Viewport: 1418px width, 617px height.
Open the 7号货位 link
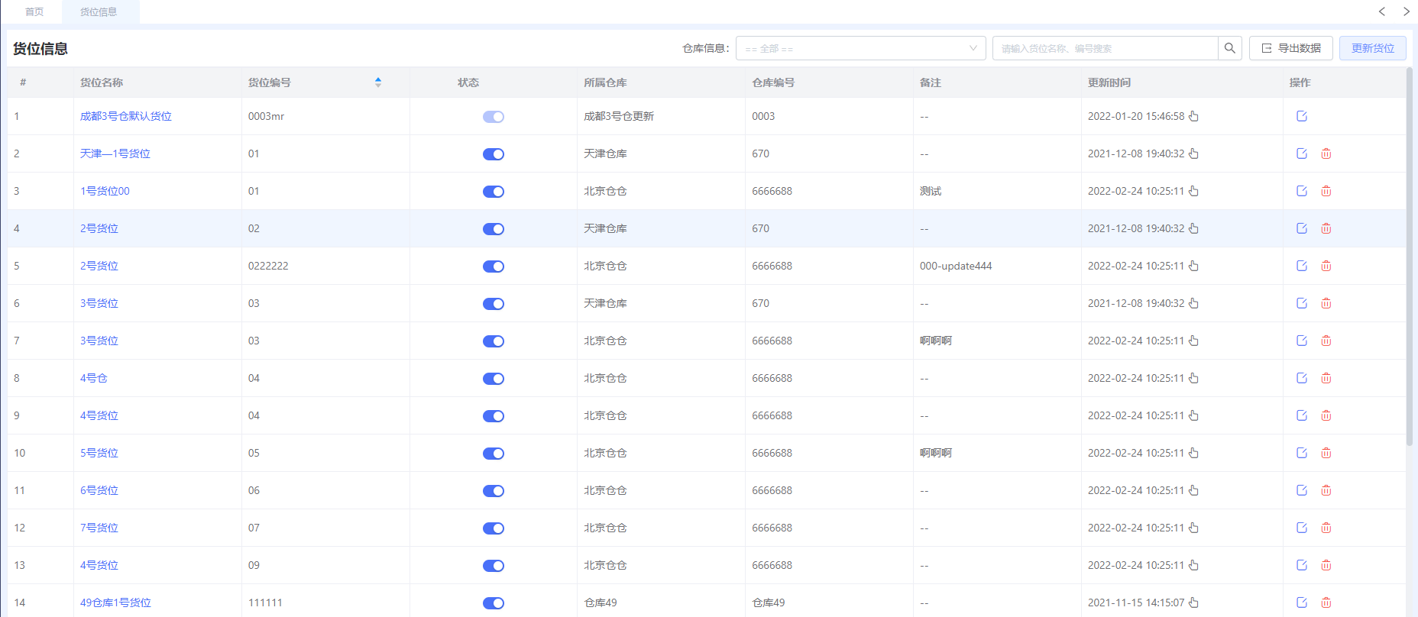pyautogui.click(x=99, y=528)
